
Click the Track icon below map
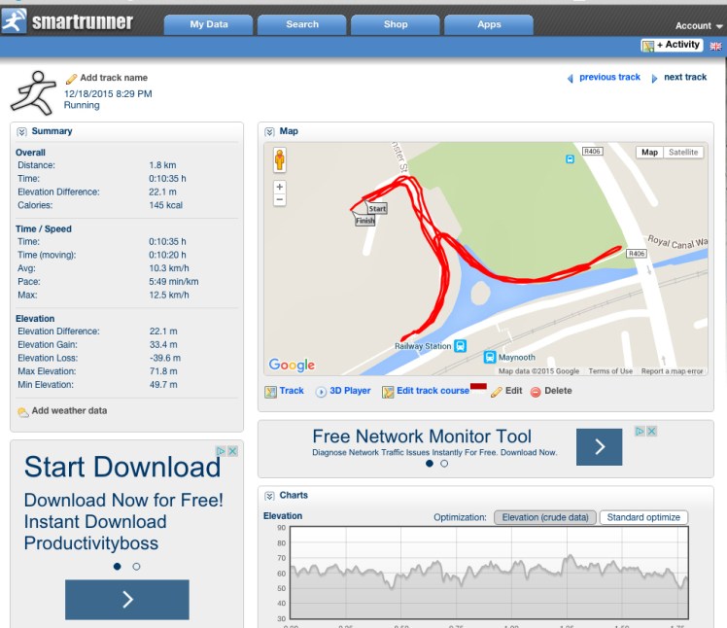pyautogui.click(x=270, y=392)
